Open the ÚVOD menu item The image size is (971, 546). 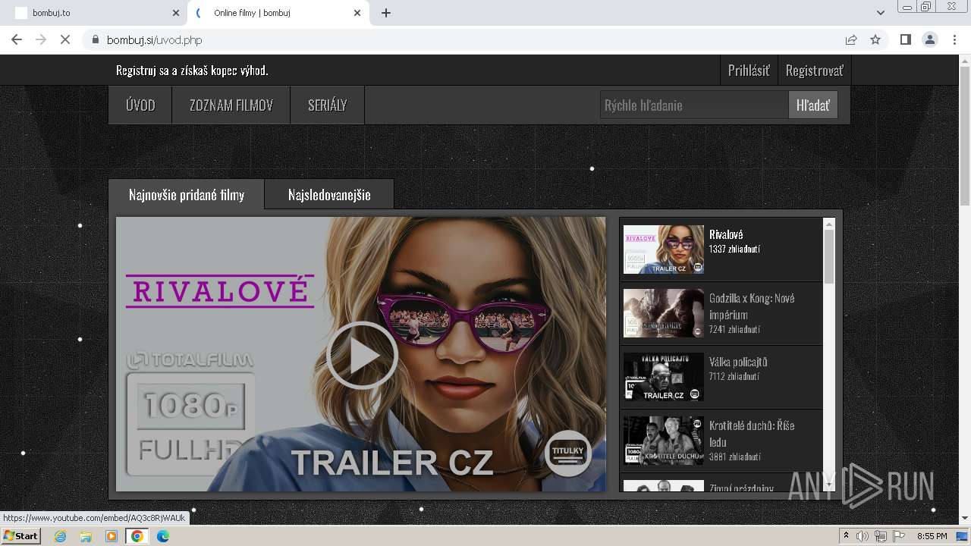point(140,105)
